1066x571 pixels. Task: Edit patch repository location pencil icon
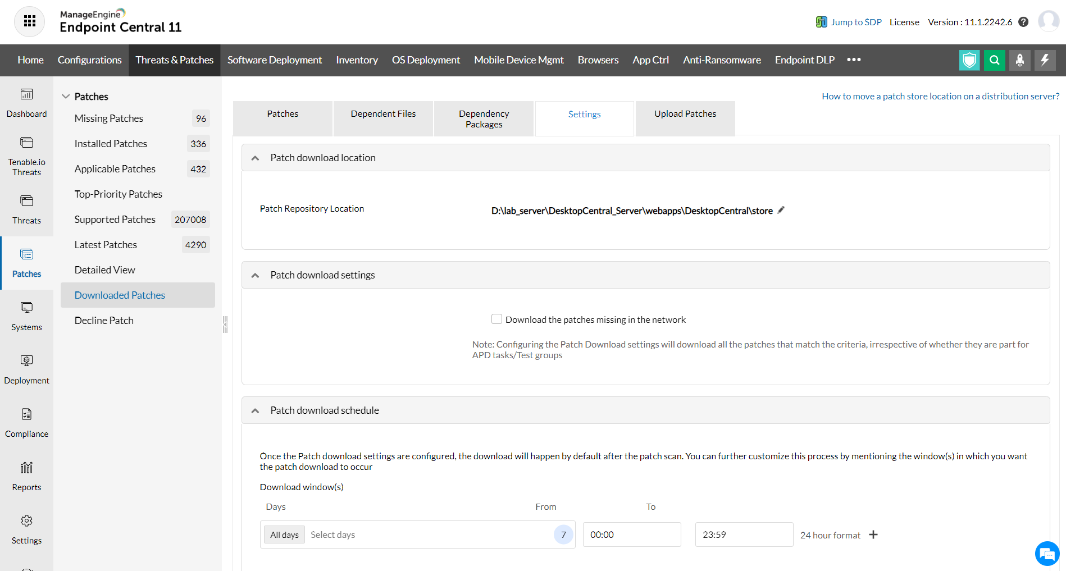pyautogui.click(x=781, y=210)
